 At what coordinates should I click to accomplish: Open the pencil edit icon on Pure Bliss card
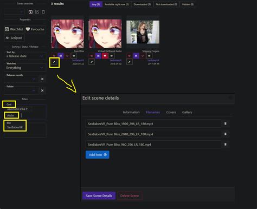[x=54, y=62]
